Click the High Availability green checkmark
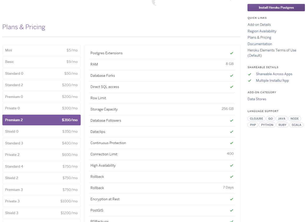Screen dimensions: 307x222 (231, 166)
